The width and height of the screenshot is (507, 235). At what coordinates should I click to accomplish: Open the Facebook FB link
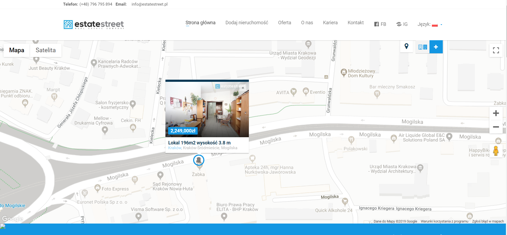point(380,24)
